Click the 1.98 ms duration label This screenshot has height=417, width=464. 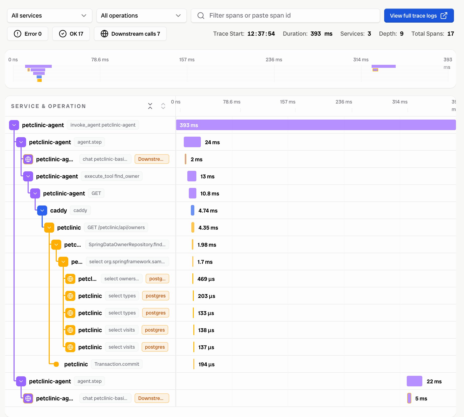coord(207,245)
